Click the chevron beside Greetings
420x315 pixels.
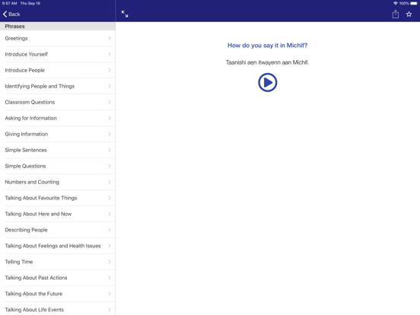pos(110,38)
